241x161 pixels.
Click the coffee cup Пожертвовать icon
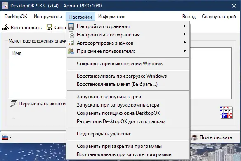(194, 137)
